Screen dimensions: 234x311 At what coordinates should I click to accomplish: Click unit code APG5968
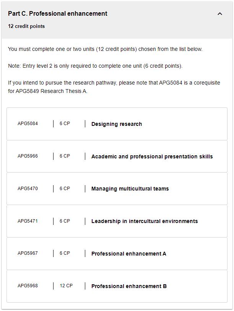(28, 286)
